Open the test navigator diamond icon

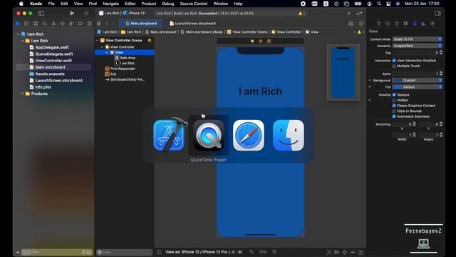coord(63,24)
